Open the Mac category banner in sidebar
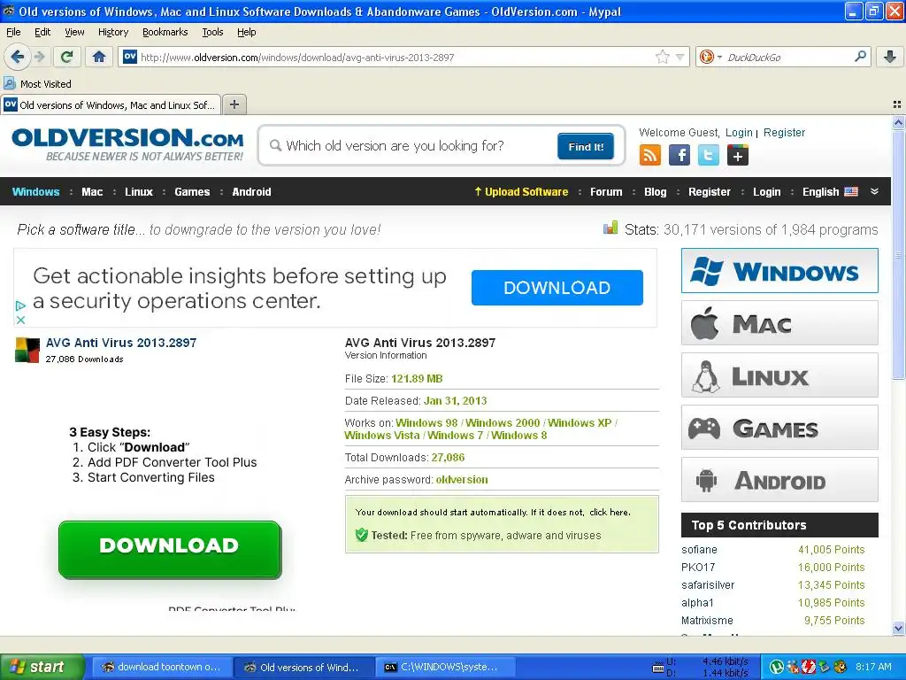 (x=779, y=322)
